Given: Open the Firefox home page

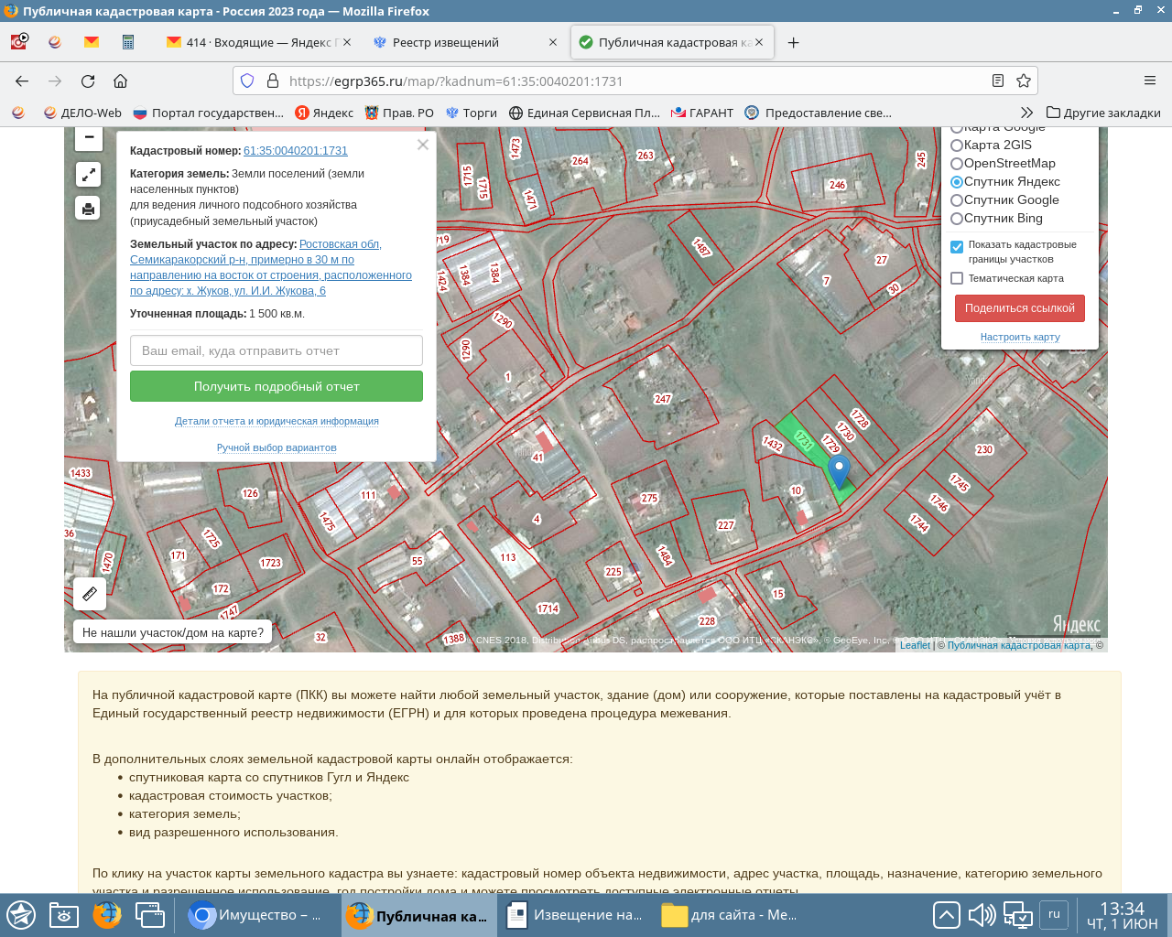Looking at the screenshot, I should coord(120,81).
